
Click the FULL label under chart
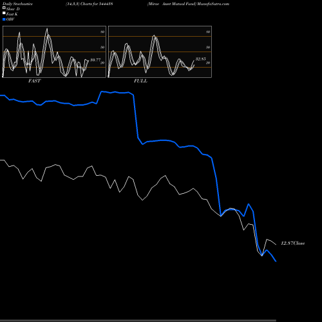[x=140, y=81]
